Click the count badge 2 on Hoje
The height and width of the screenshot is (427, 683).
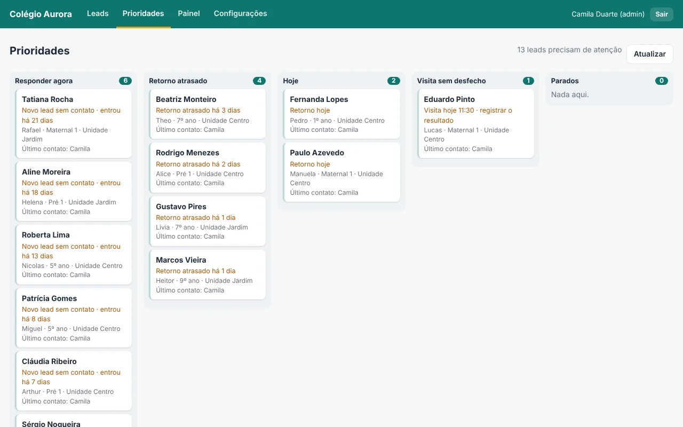(394, 81)
